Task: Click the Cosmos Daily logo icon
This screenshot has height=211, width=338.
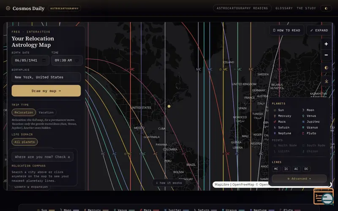Action: point(8,8)
